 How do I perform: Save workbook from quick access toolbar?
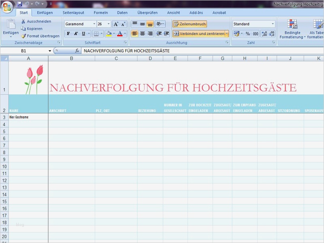tap(19, 4)
